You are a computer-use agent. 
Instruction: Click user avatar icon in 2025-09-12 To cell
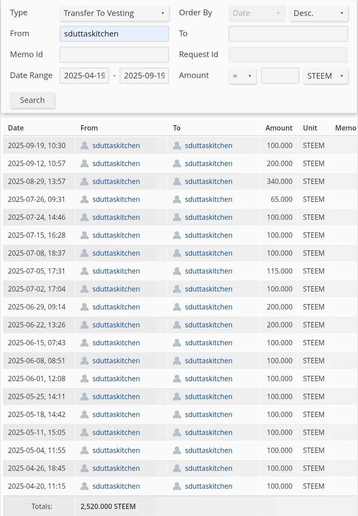[177, 163]
